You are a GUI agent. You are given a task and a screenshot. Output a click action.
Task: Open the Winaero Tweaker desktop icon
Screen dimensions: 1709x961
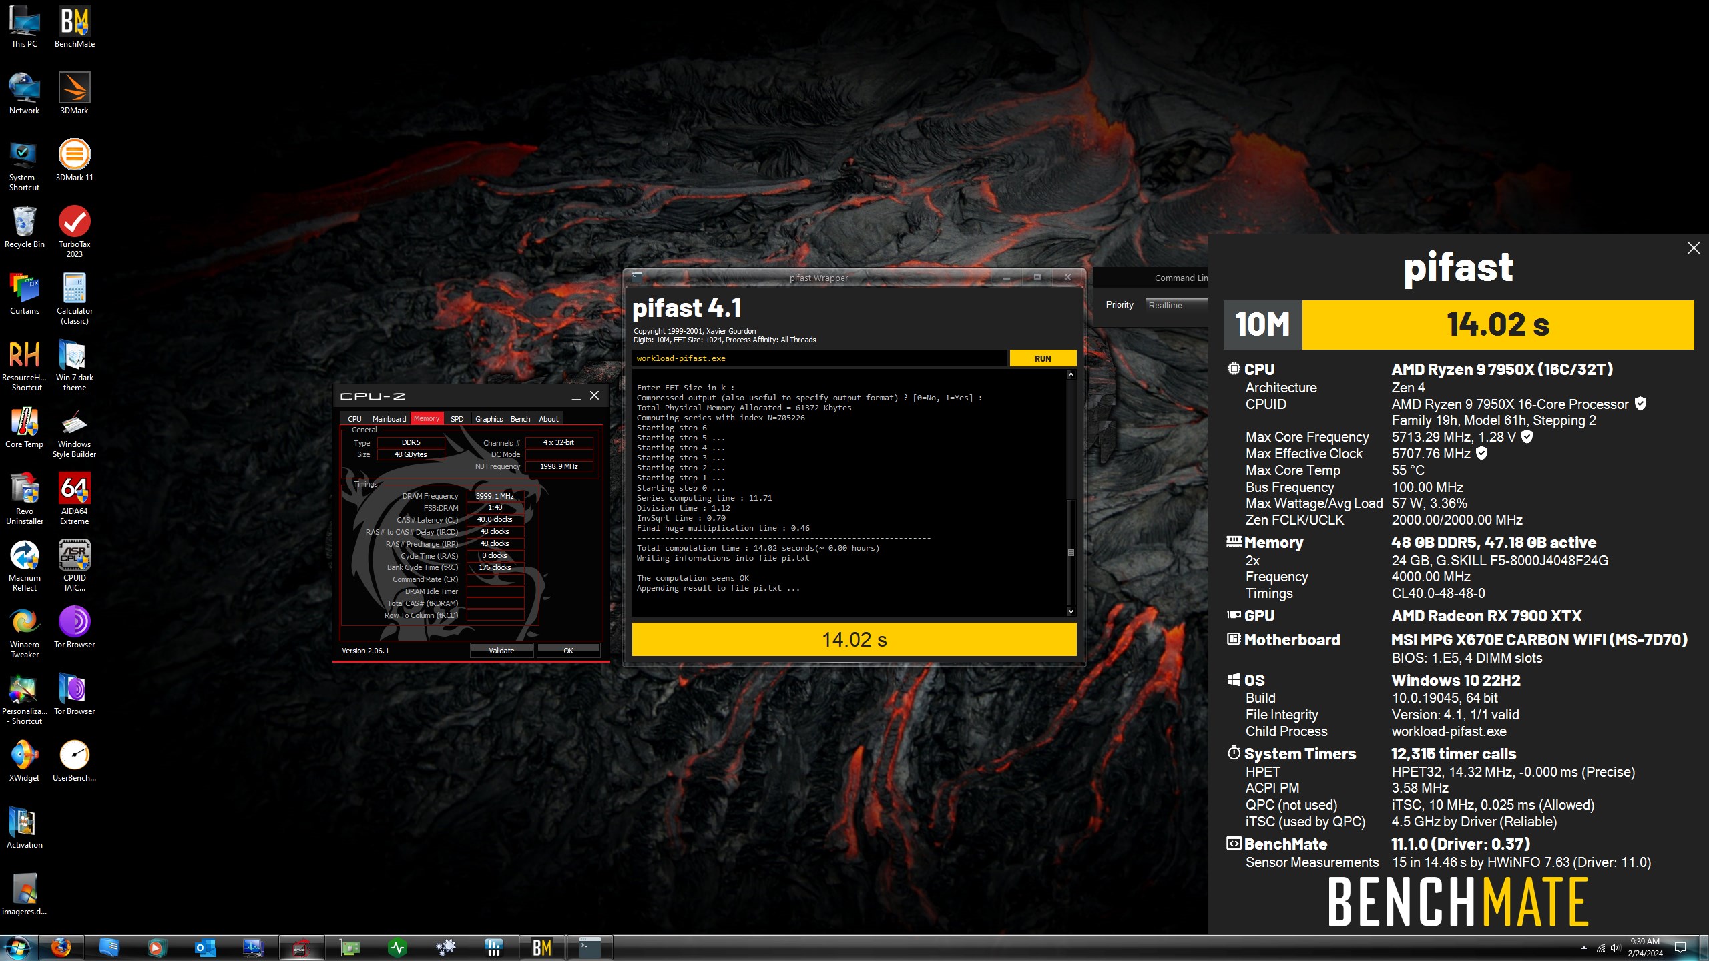pyautogui.click(x=24, y=633)
